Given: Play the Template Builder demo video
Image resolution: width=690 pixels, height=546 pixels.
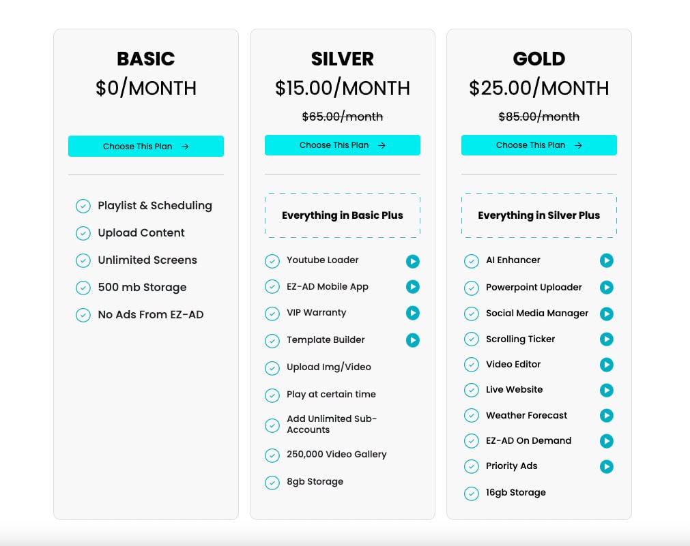Looking at the screenshot, I should [x=412, y=339].
